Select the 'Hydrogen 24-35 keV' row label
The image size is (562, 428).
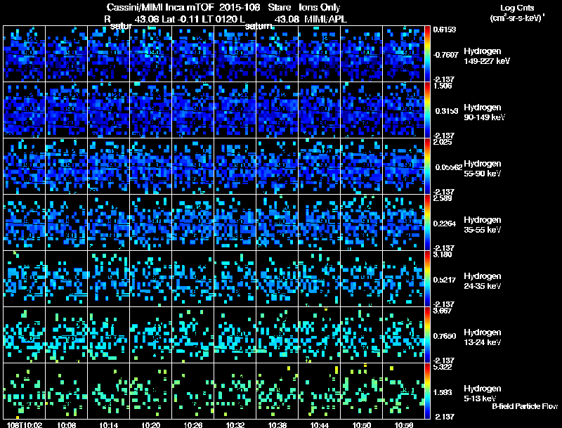(x=483, y=281)
